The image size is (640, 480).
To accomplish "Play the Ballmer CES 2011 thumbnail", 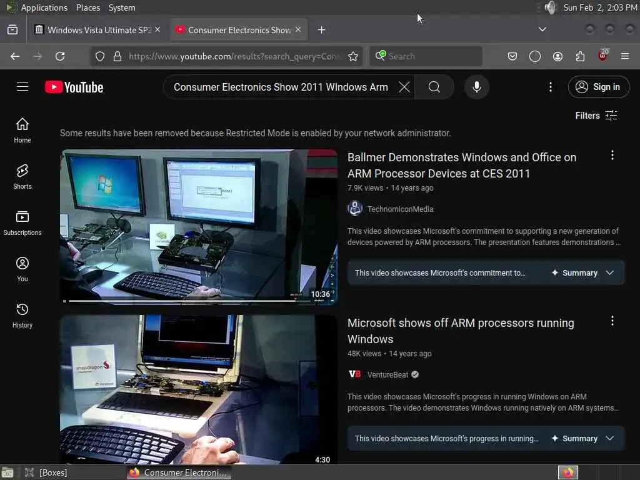I will [x=199, y=226].
